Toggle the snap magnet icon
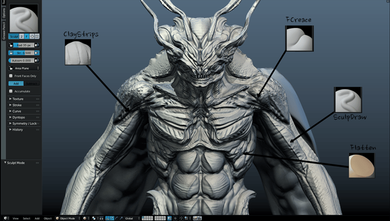 coord(181,218)
